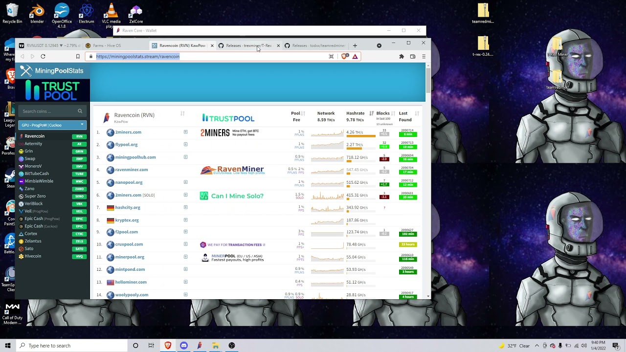
Task: Select MoneroV in the coin sidebar
Action: coord(33,166)
